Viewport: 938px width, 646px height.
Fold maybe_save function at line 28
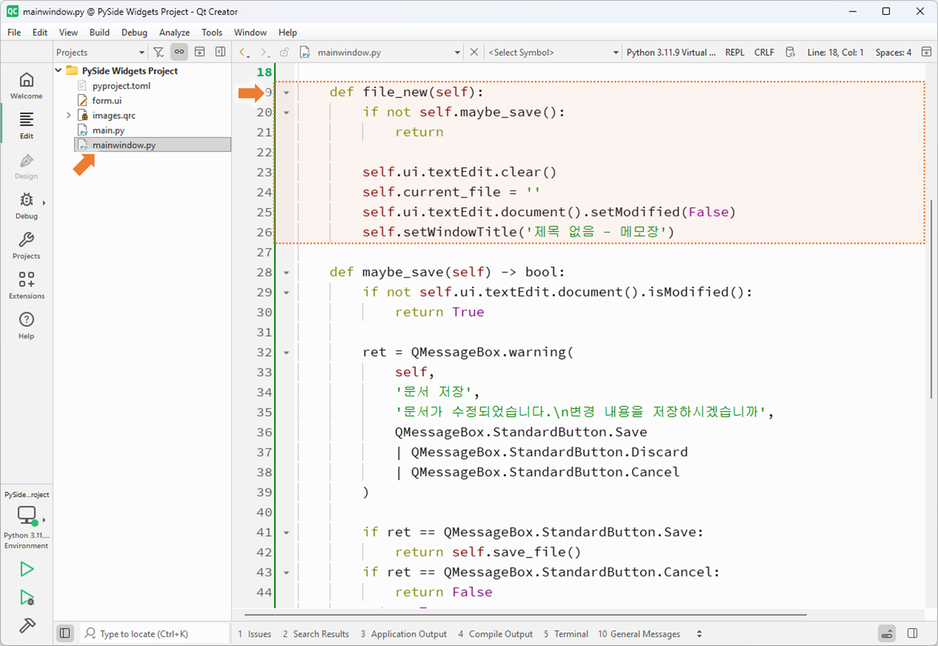[x=286, y=272]
